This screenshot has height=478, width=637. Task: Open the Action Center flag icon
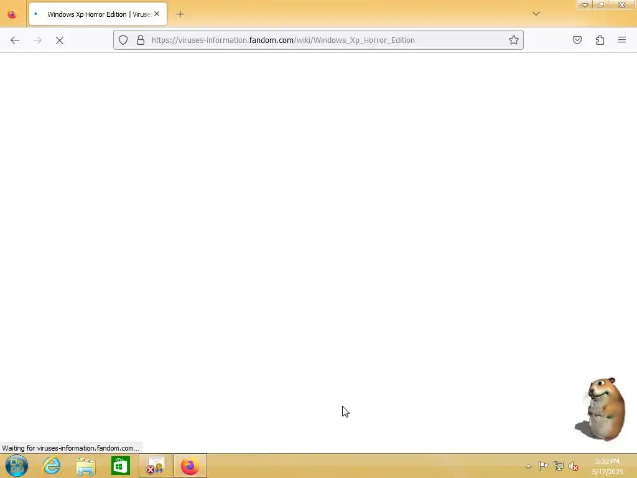click(x=543, y=466)
